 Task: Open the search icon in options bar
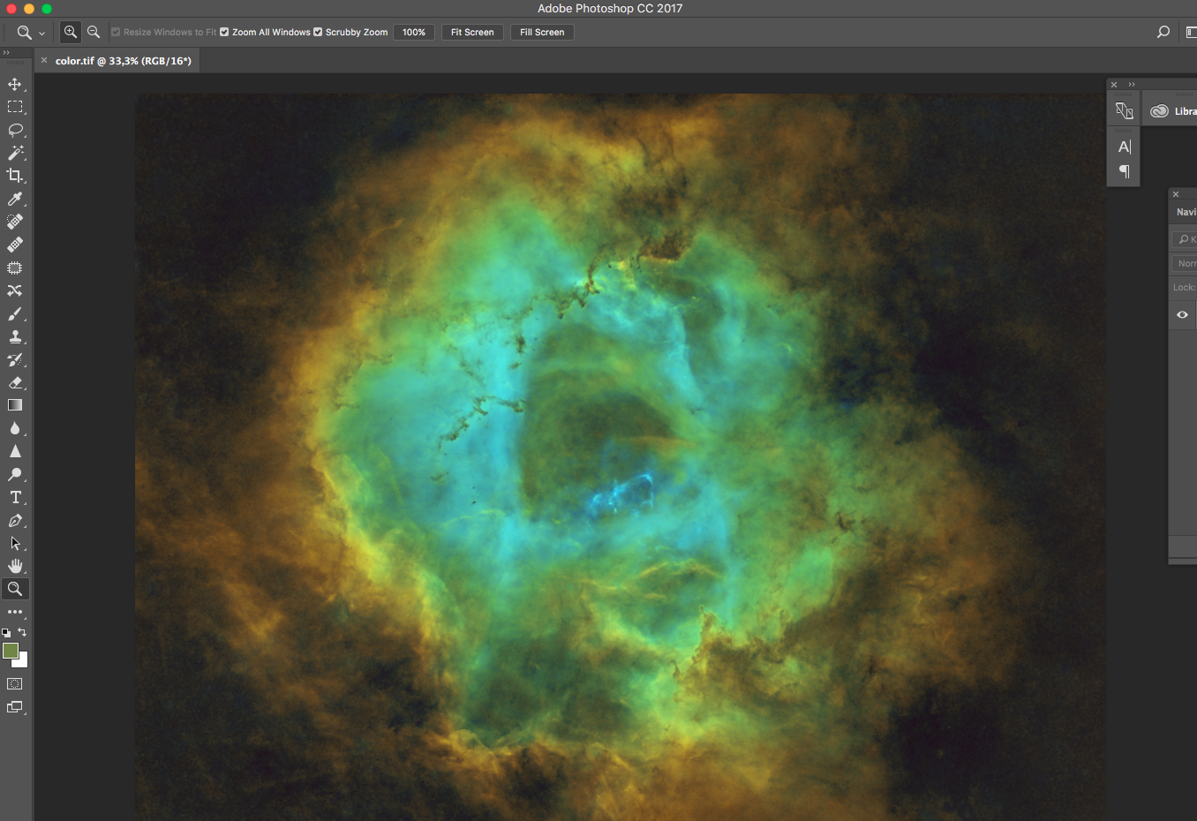(x=1163, y=32)
